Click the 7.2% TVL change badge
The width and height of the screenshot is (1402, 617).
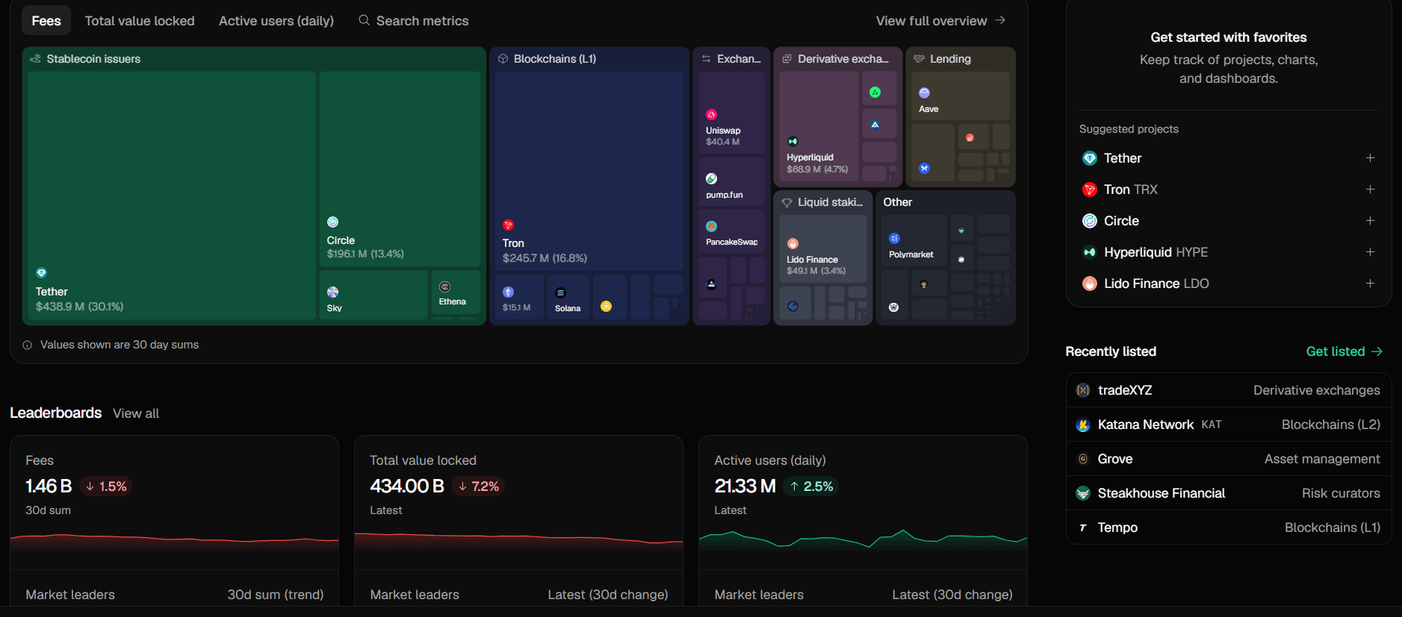[x=478, y=486]
